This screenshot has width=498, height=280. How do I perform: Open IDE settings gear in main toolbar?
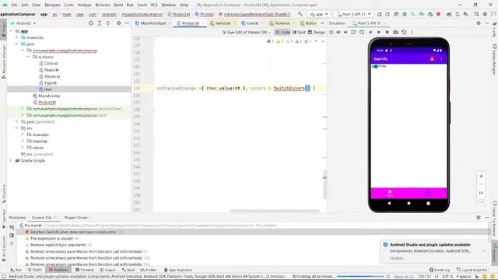click(x=485, y=14)
